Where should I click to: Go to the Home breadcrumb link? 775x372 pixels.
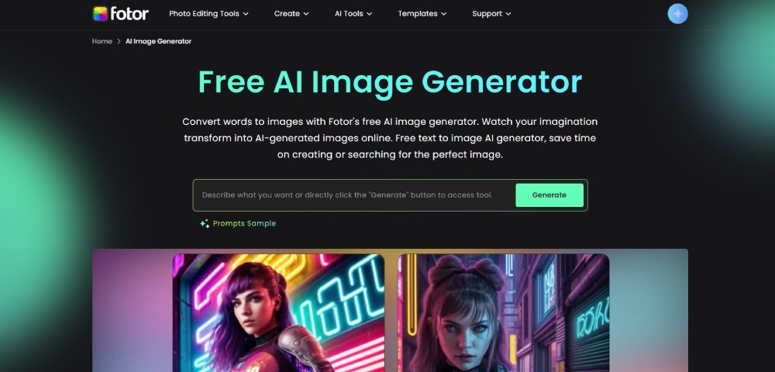pos(102,42)
